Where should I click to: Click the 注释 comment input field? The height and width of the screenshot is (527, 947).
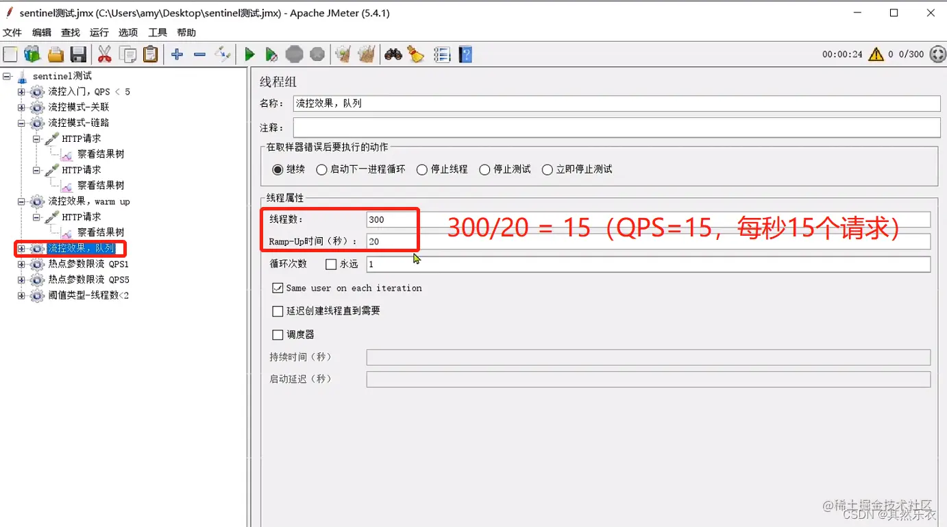click(x=617, y=127)
